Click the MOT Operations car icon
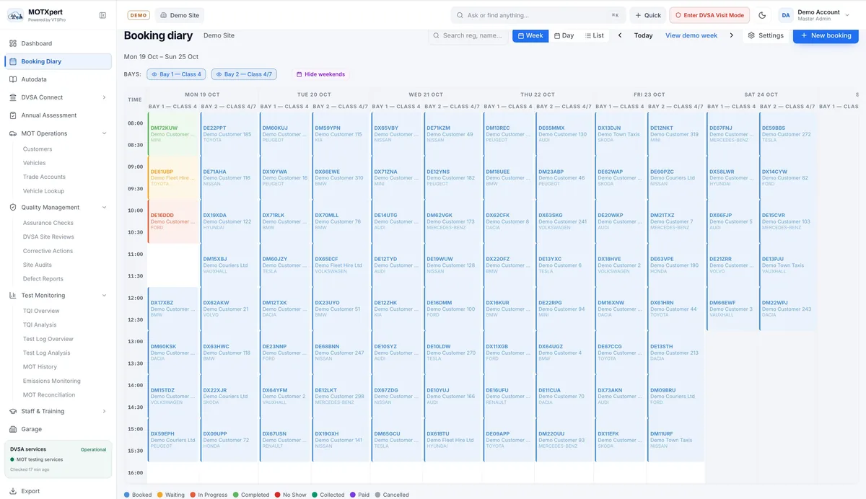866x499 pixels. [x=13, y=133]
